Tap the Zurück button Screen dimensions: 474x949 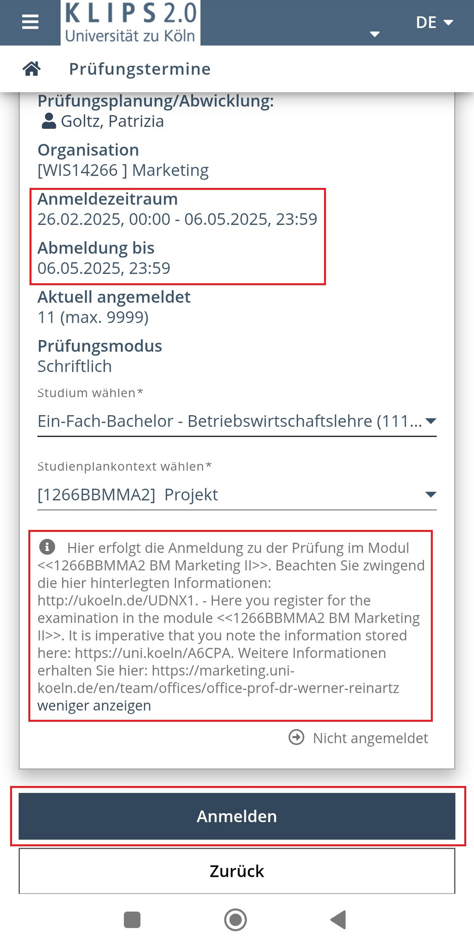click(237, 871)
